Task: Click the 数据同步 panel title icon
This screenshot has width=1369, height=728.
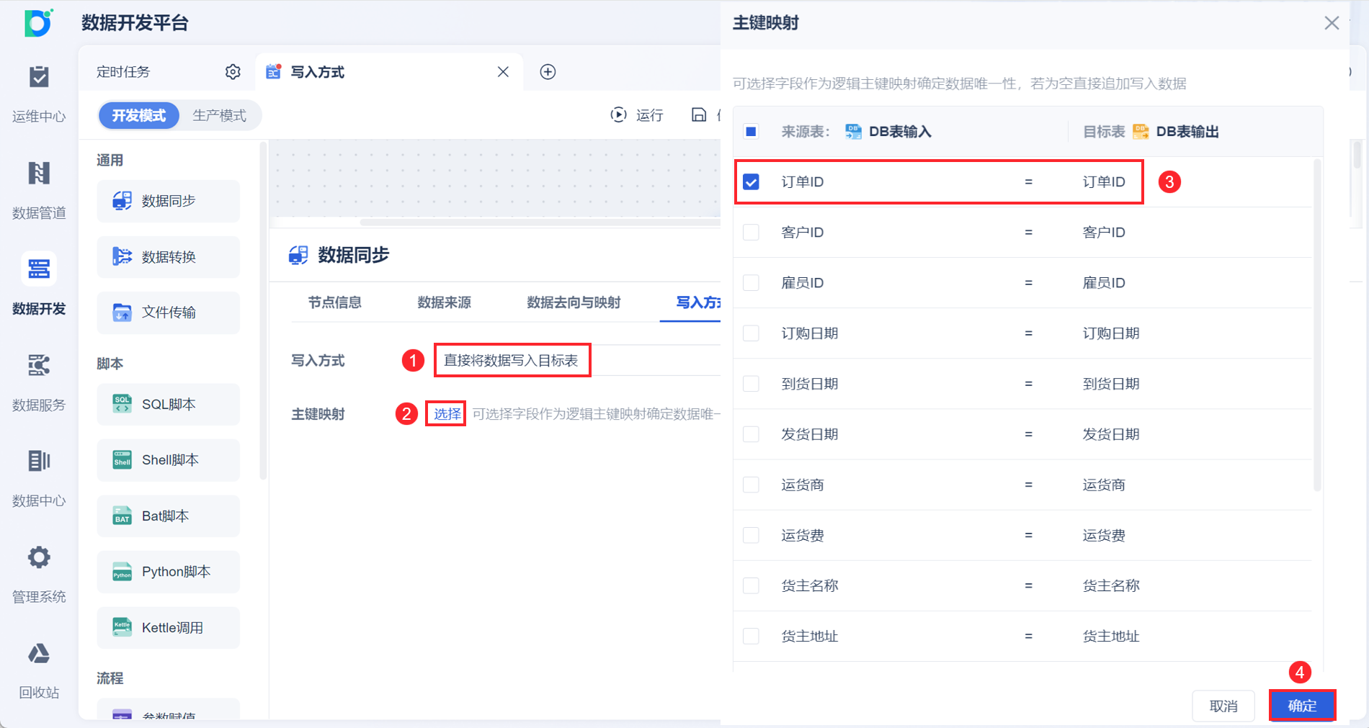Action: 298,255
